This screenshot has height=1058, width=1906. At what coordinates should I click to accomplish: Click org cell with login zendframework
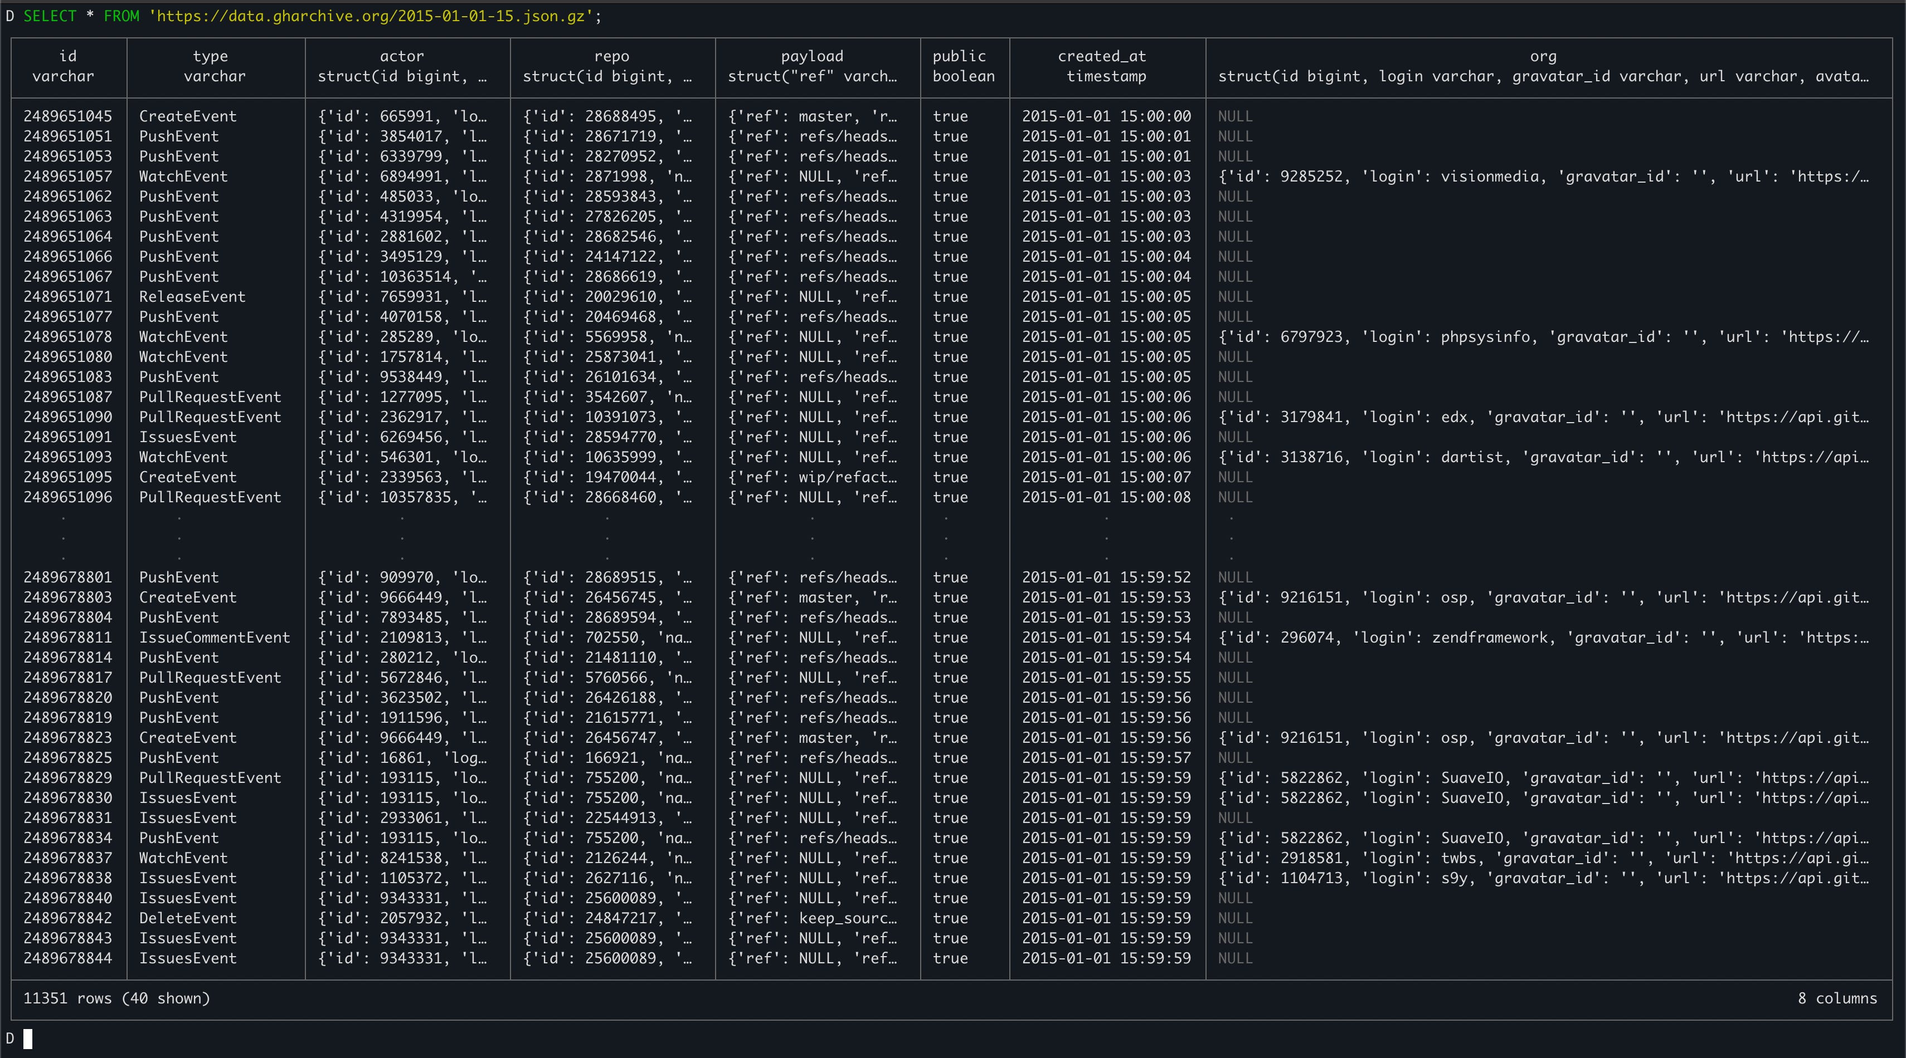pos(1543,638)
